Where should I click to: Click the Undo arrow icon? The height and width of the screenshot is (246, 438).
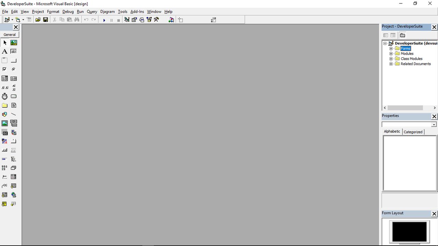[86, 20]
